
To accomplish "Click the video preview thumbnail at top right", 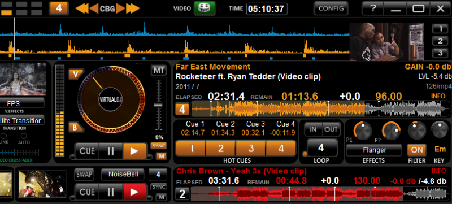I will 376,42.
